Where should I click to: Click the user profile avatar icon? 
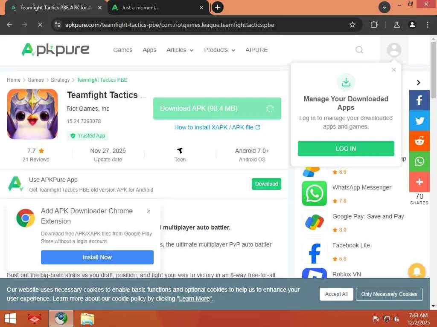394,50
